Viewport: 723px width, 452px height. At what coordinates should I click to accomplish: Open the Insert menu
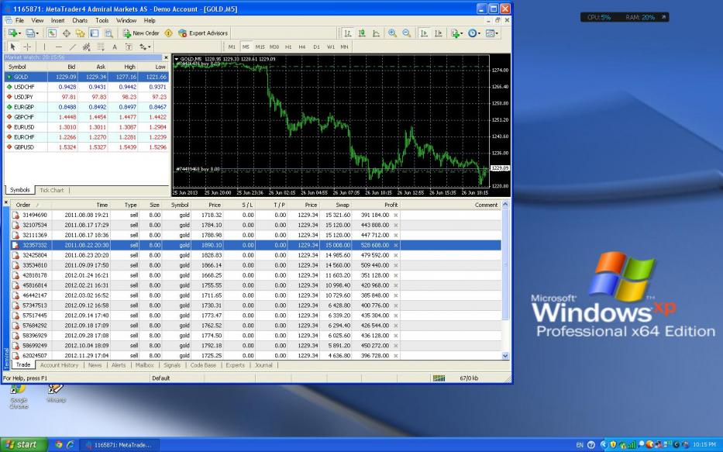point(57,20)
